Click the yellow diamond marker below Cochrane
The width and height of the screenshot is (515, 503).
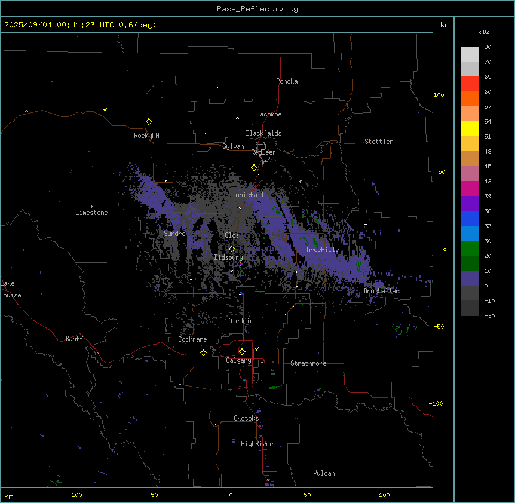coord(203,352)
